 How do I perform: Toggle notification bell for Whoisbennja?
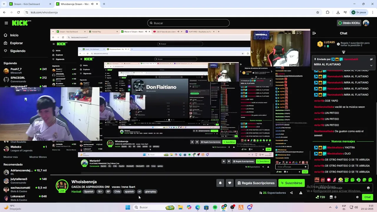(220, 183)
